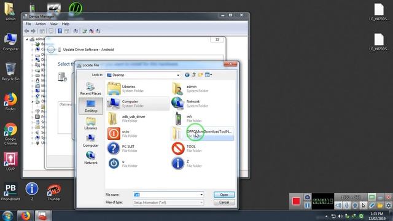Open View menu in Device Manager
The height and width of the screenshot is (221, 393).
coord(53,24)
